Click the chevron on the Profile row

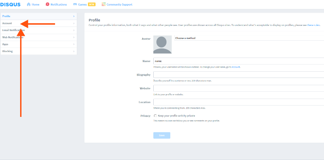click(x=74, y=16)
